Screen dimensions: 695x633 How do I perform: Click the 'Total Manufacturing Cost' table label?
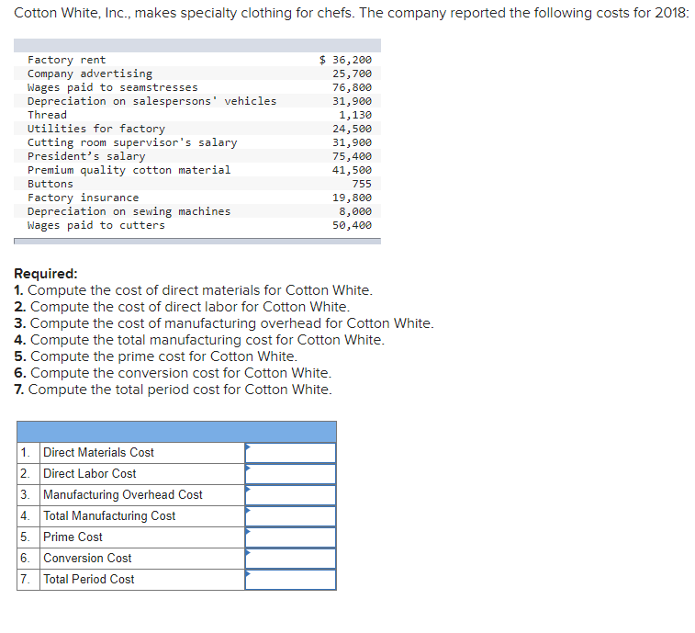click(109, 516)
